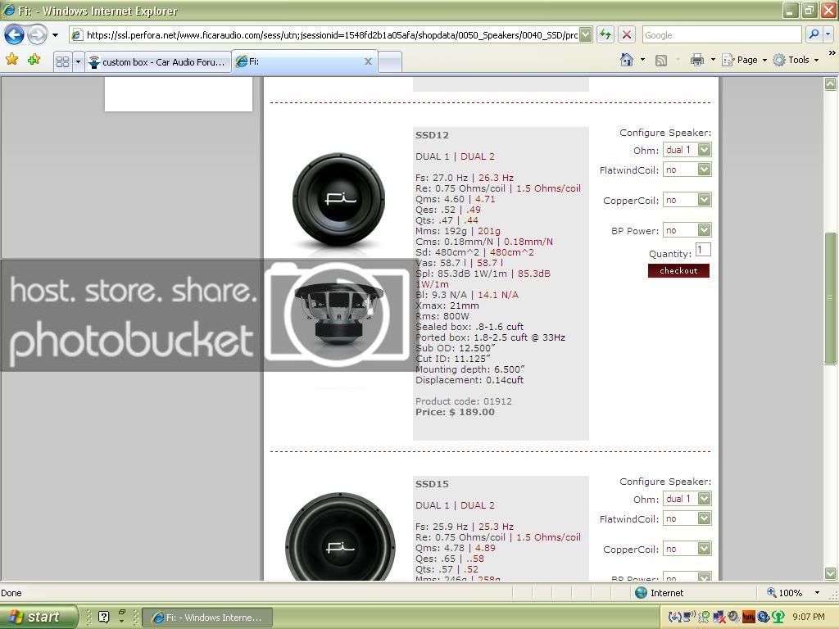
Task: Open zoom level 100% control
Action: (x=784, y=593)
